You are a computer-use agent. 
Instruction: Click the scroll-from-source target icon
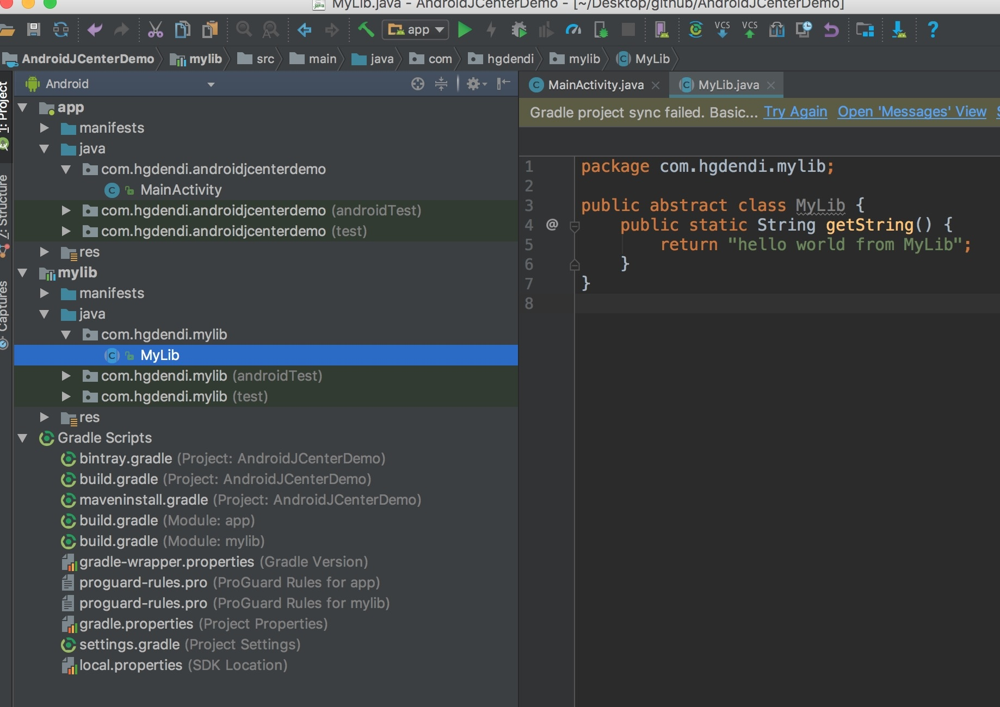tap(417, 84)
